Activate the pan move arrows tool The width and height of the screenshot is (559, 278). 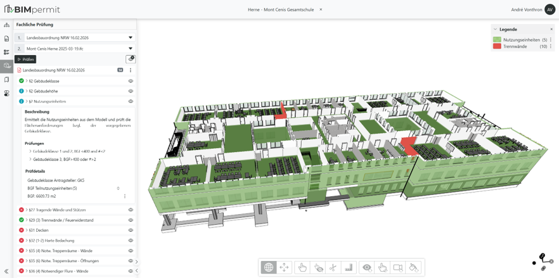284,267
